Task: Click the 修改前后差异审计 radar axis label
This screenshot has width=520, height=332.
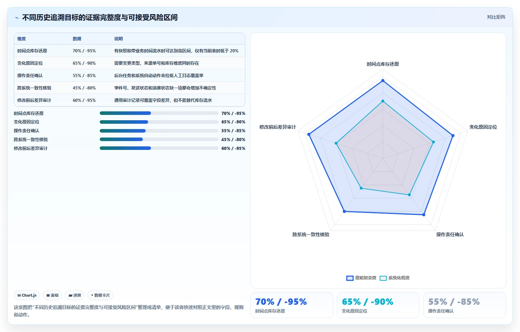Action: [x=277, y=127]
